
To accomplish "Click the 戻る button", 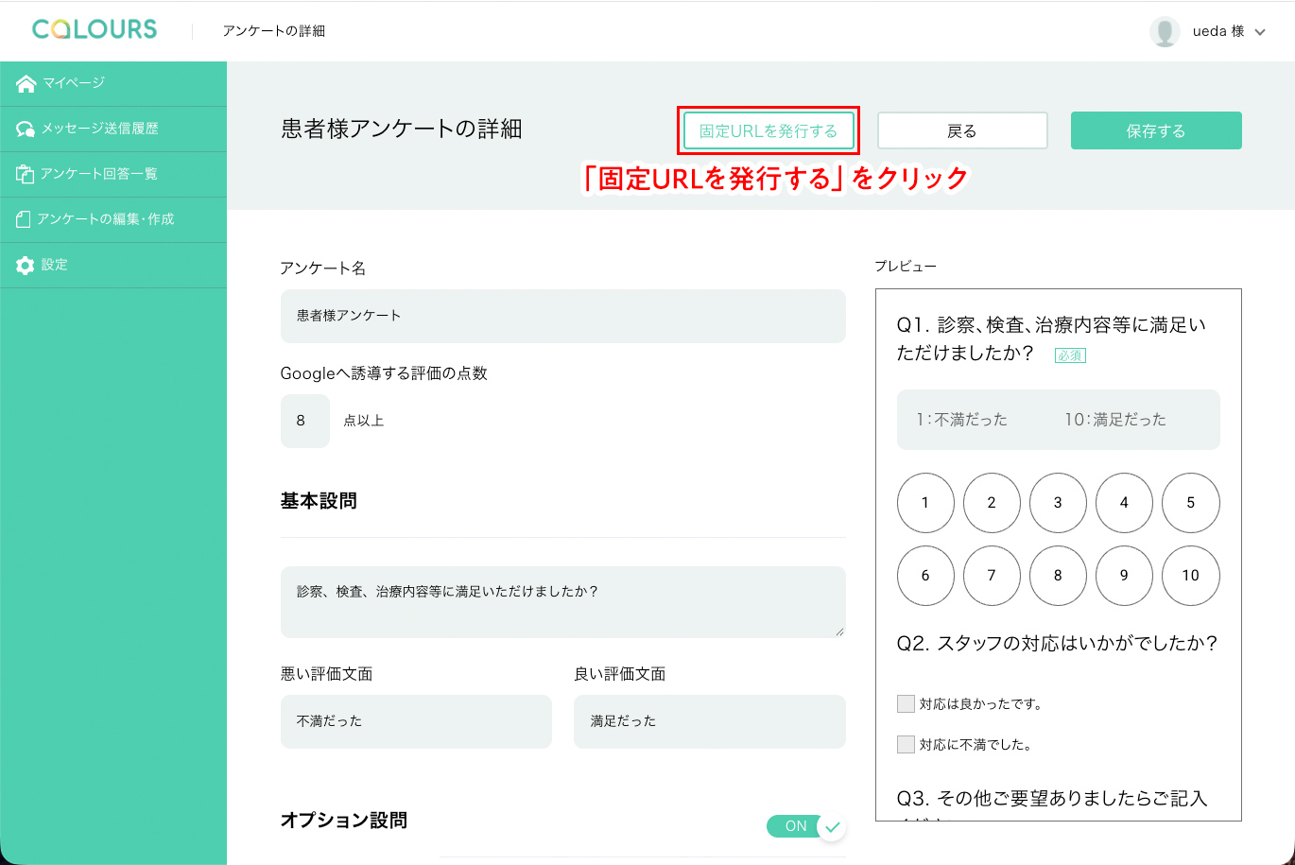I will (x=962, y=131).
